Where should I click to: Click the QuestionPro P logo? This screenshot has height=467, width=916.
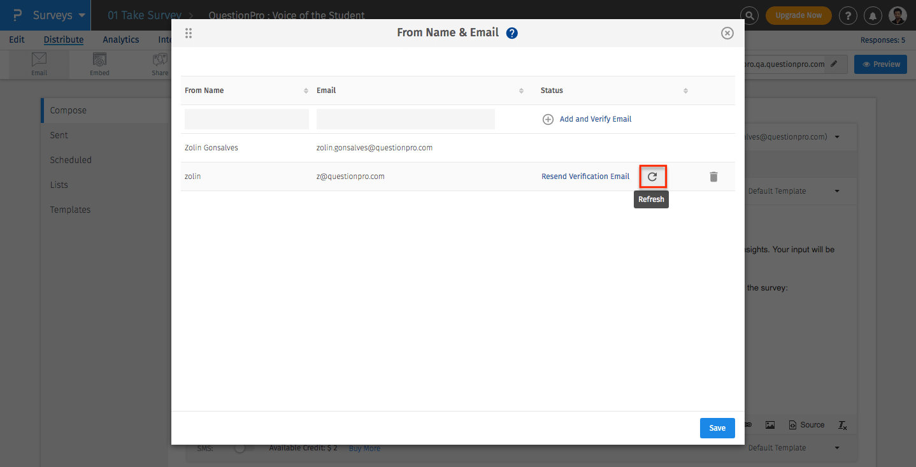click(18, 15)
